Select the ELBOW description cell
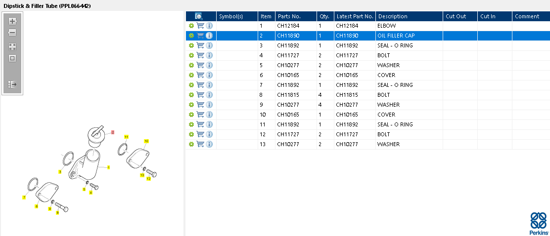 (409, 26)
